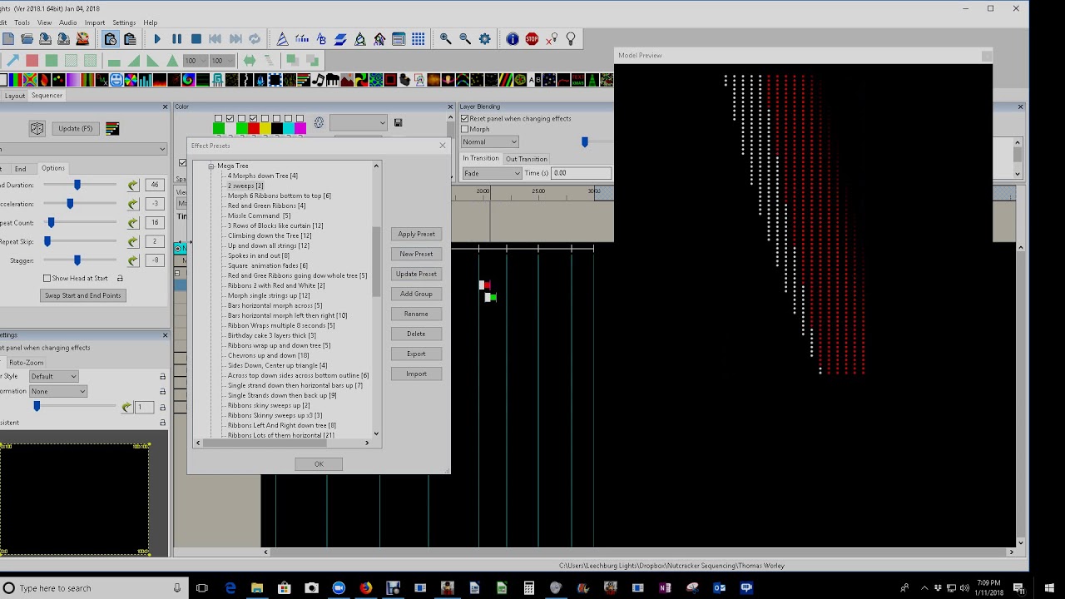Click OK in Effect Presets dialog
The height and width of the screenshot is (599, 1065).
click(319, 464)
